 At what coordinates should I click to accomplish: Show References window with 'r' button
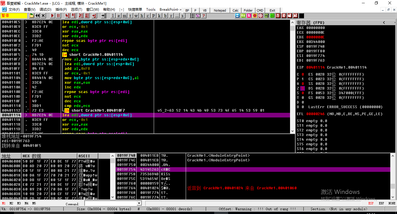[171, 16]
